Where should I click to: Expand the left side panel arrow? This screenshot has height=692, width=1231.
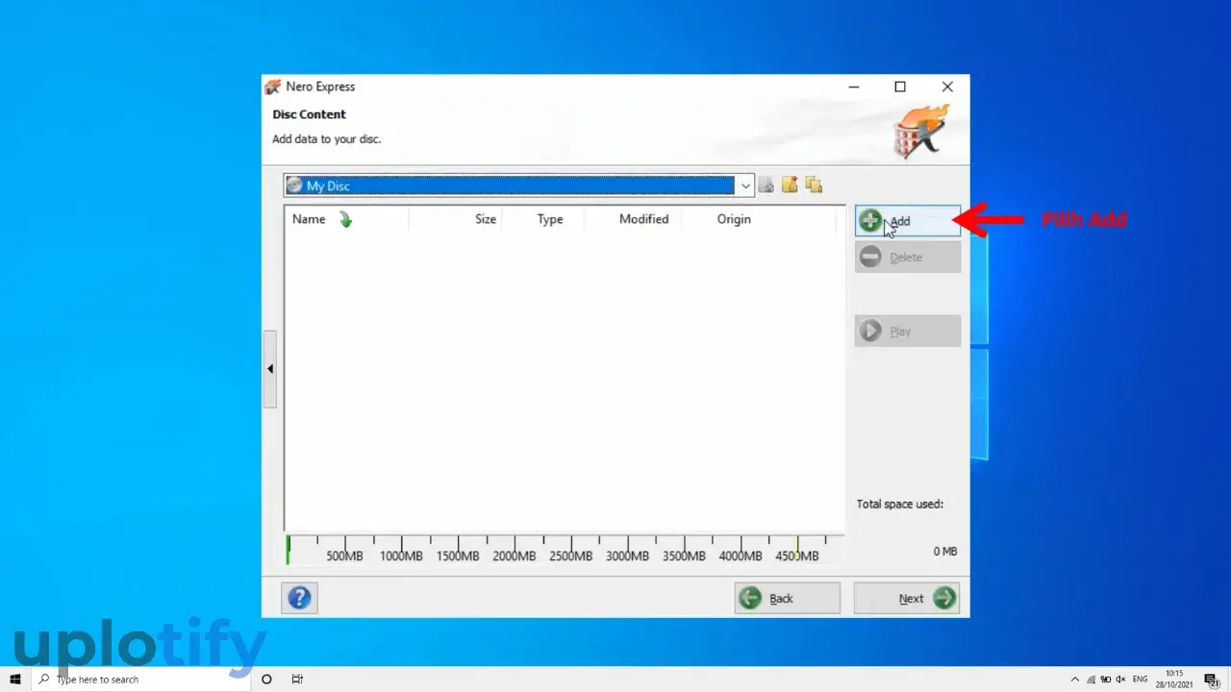tap(270, 369)
